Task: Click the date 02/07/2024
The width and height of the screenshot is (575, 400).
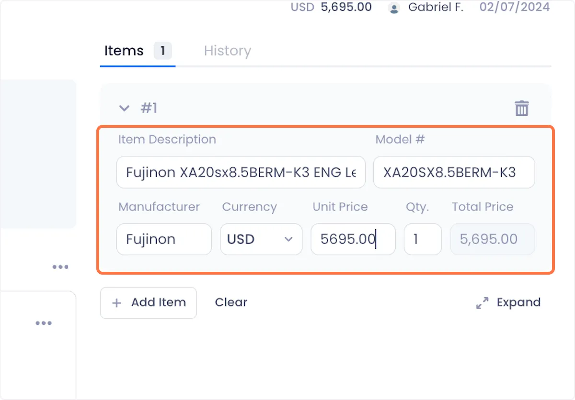Action: (x=515, y=7)
